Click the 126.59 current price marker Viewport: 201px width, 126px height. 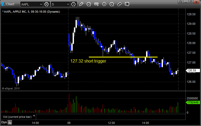193,70
